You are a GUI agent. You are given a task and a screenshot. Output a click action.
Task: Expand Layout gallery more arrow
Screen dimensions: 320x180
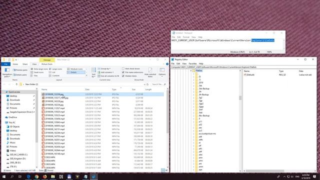click(x=86, y=76)
